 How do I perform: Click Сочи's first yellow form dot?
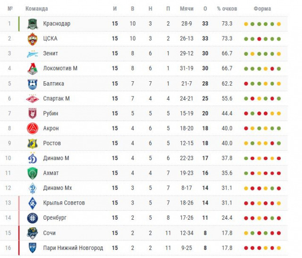tap(246, 233)
